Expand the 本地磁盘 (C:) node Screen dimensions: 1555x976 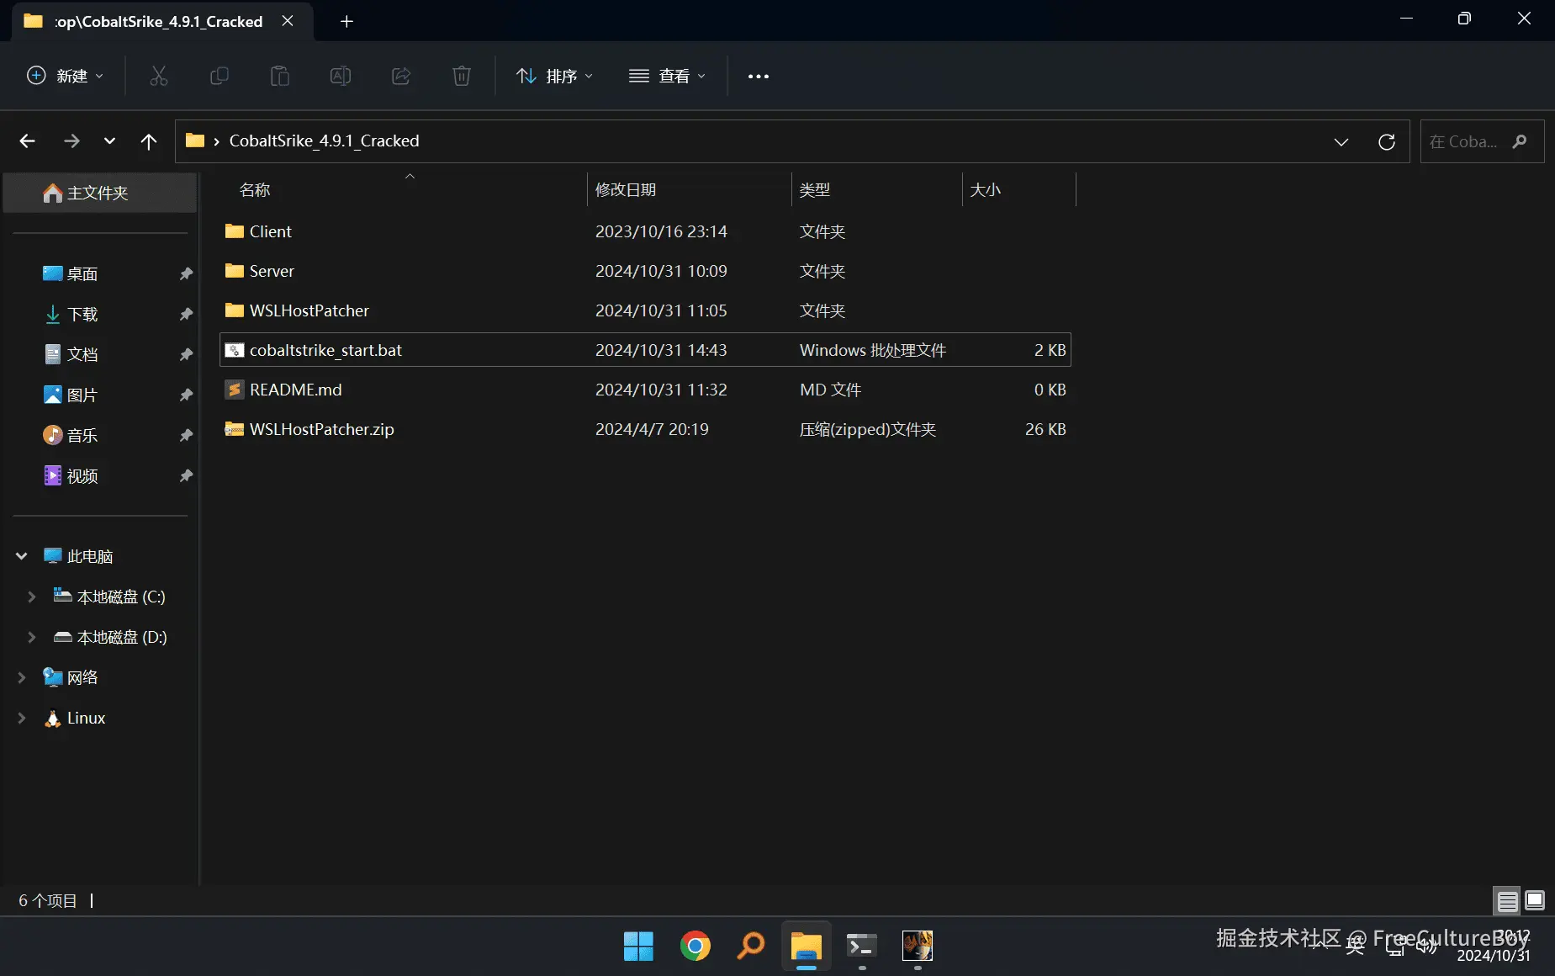pos(32,597)
